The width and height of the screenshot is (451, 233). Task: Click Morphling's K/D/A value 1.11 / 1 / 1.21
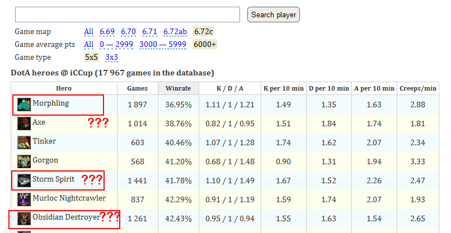230,104
